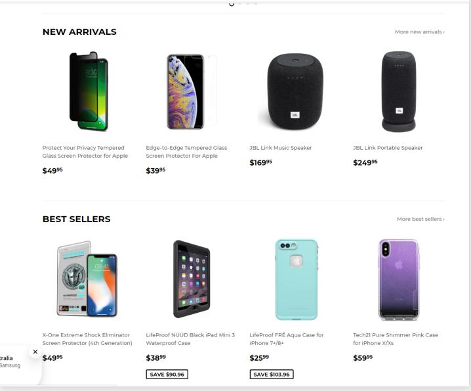The image size is (471, 391).
Task: Close the popup notification with the X
Action: (35, 352)
